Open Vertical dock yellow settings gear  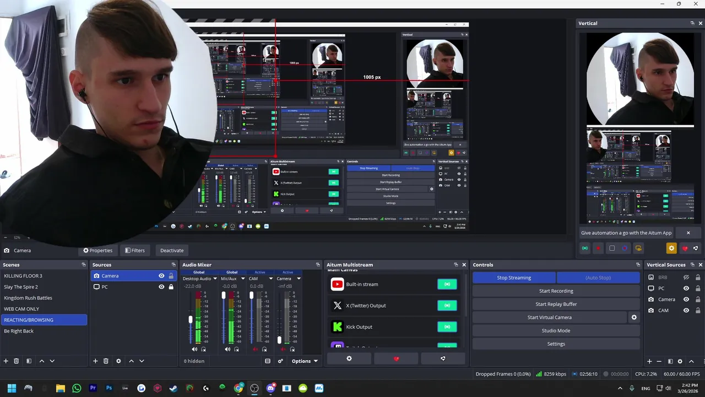[x=671, y=248]
